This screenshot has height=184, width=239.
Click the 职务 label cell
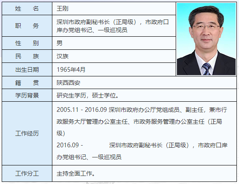[27, 26]
